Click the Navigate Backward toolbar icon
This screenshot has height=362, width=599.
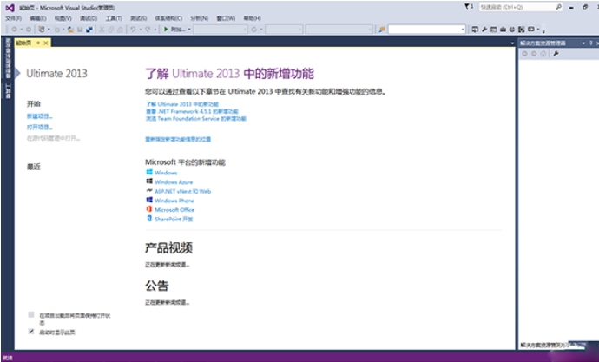(14, 30)
